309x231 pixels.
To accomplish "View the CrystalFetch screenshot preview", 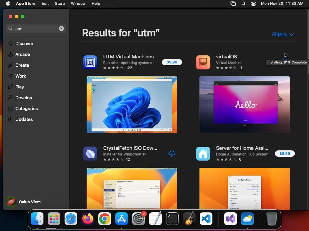I will (x=132, y=189).
